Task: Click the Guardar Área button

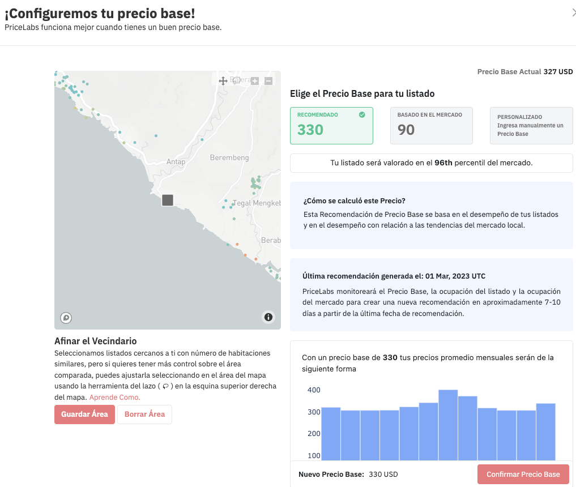Action: click(84, 414)
